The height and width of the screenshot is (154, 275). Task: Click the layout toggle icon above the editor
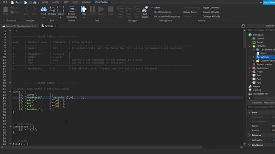[243, 26]
